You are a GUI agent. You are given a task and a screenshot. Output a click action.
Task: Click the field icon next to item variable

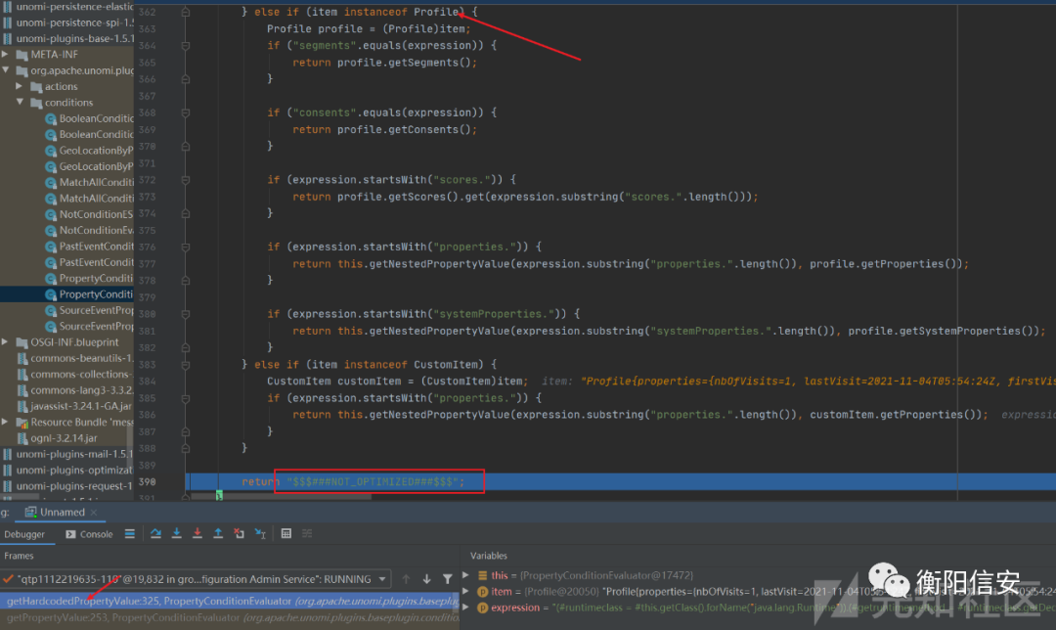(482, 592)
